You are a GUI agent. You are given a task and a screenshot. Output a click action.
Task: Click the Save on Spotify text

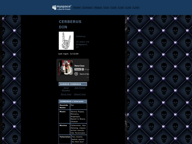coord(84,74)
